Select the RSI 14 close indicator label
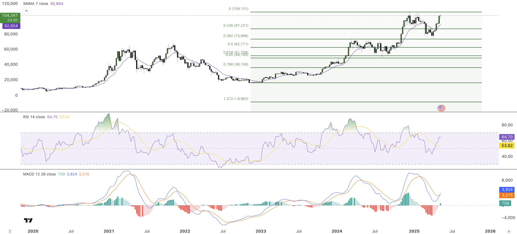The height and width of the screenshot is (234, 517). 34,117
